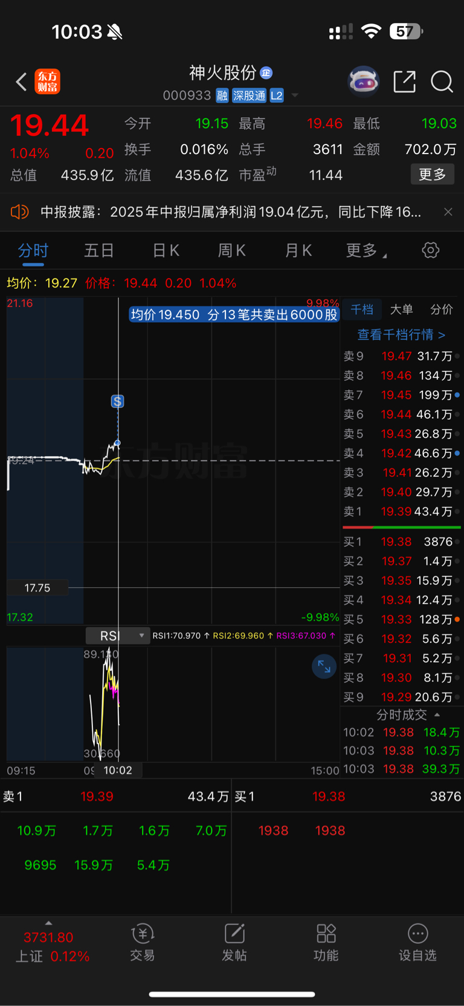Open chart settings gear icon

click(430, 250)
